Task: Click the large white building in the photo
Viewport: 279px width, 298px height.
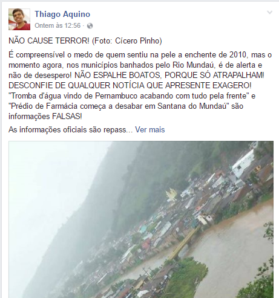Action: click(243, 163)
